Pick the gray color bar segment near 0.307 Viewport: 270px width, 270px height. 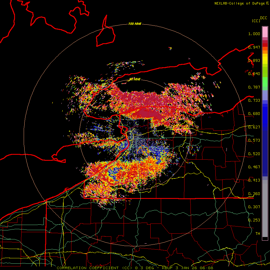point(265,208)
